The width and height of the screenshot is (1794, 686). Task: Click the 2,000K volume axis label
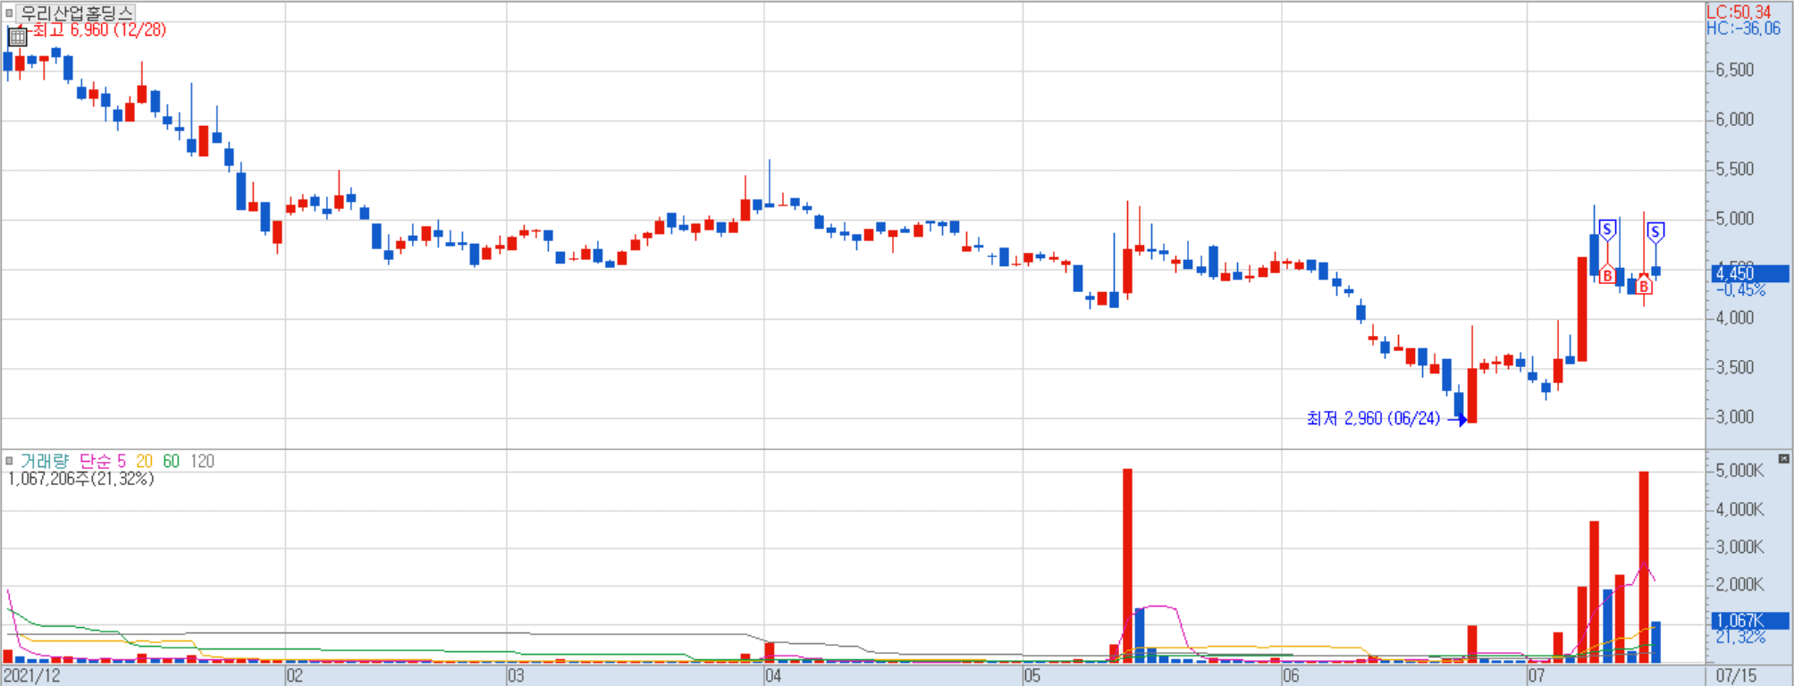(1739, 584)
